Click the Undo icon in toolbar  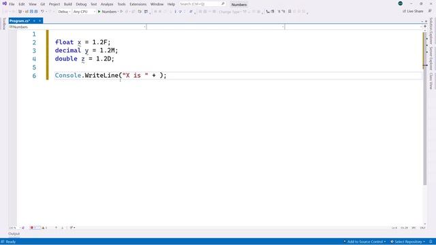click(x=42, y=12)
